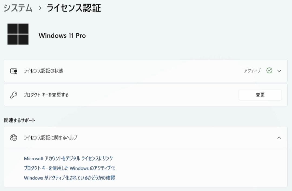The height and width of the screenshot is (191, 292).
Task: Click the green アクティブ check badge
Action: pos(269,71)
